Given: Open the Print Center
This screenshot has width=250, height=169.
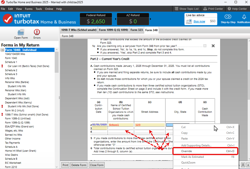Looking at the screenshot, I should point(213,9).
